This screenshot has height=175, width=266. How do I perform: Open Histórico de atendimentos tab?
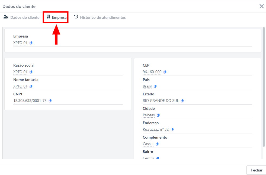(100, 17)
